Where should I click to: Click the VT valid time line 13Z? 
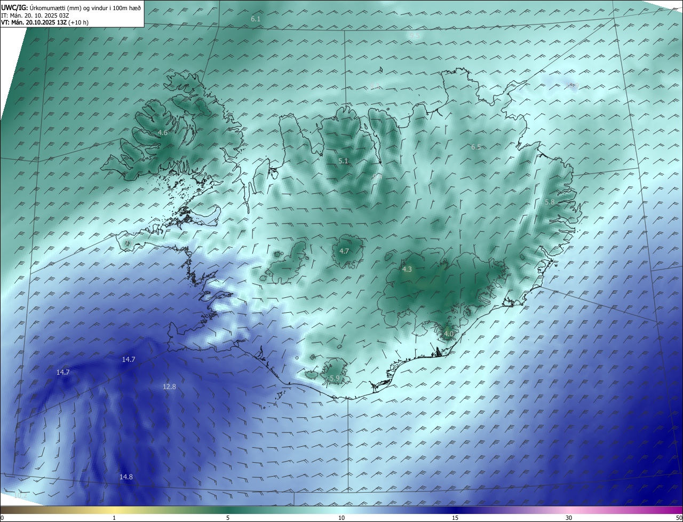pos(44,22)
